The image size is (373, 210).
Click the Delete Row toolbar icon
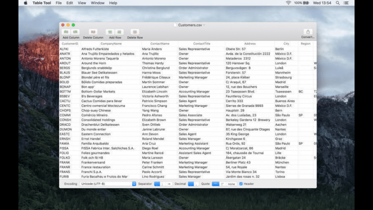(135, 32)
